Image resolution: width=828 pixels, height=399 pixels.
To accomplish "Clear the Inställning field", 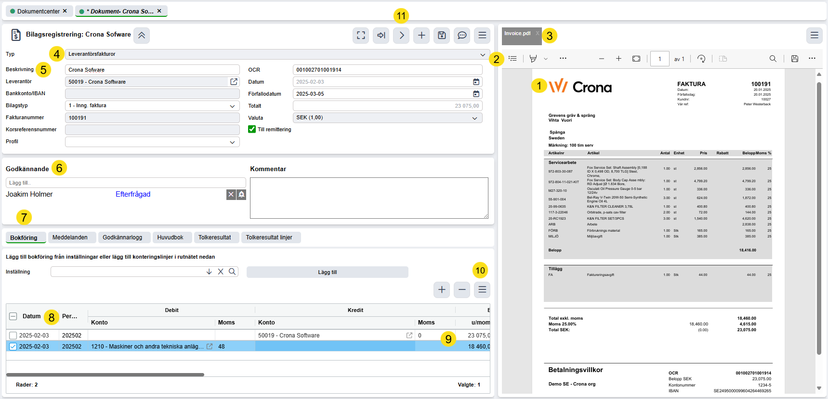I will (x=221, y=272).
